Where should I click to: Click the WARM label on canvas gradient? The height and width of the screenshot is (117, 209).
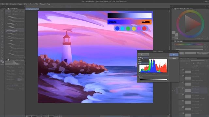pos(146,22)
